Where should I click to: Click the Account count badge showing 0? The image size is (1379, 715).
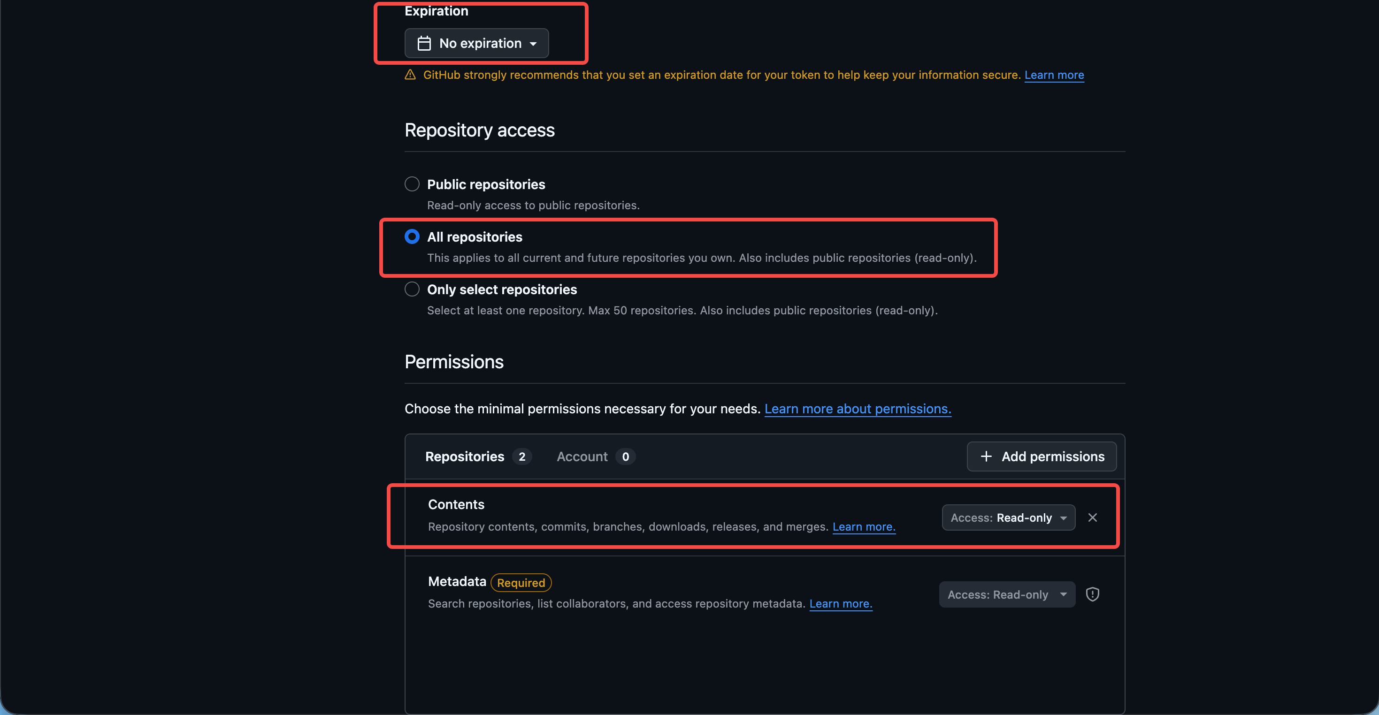coord(625,456)
